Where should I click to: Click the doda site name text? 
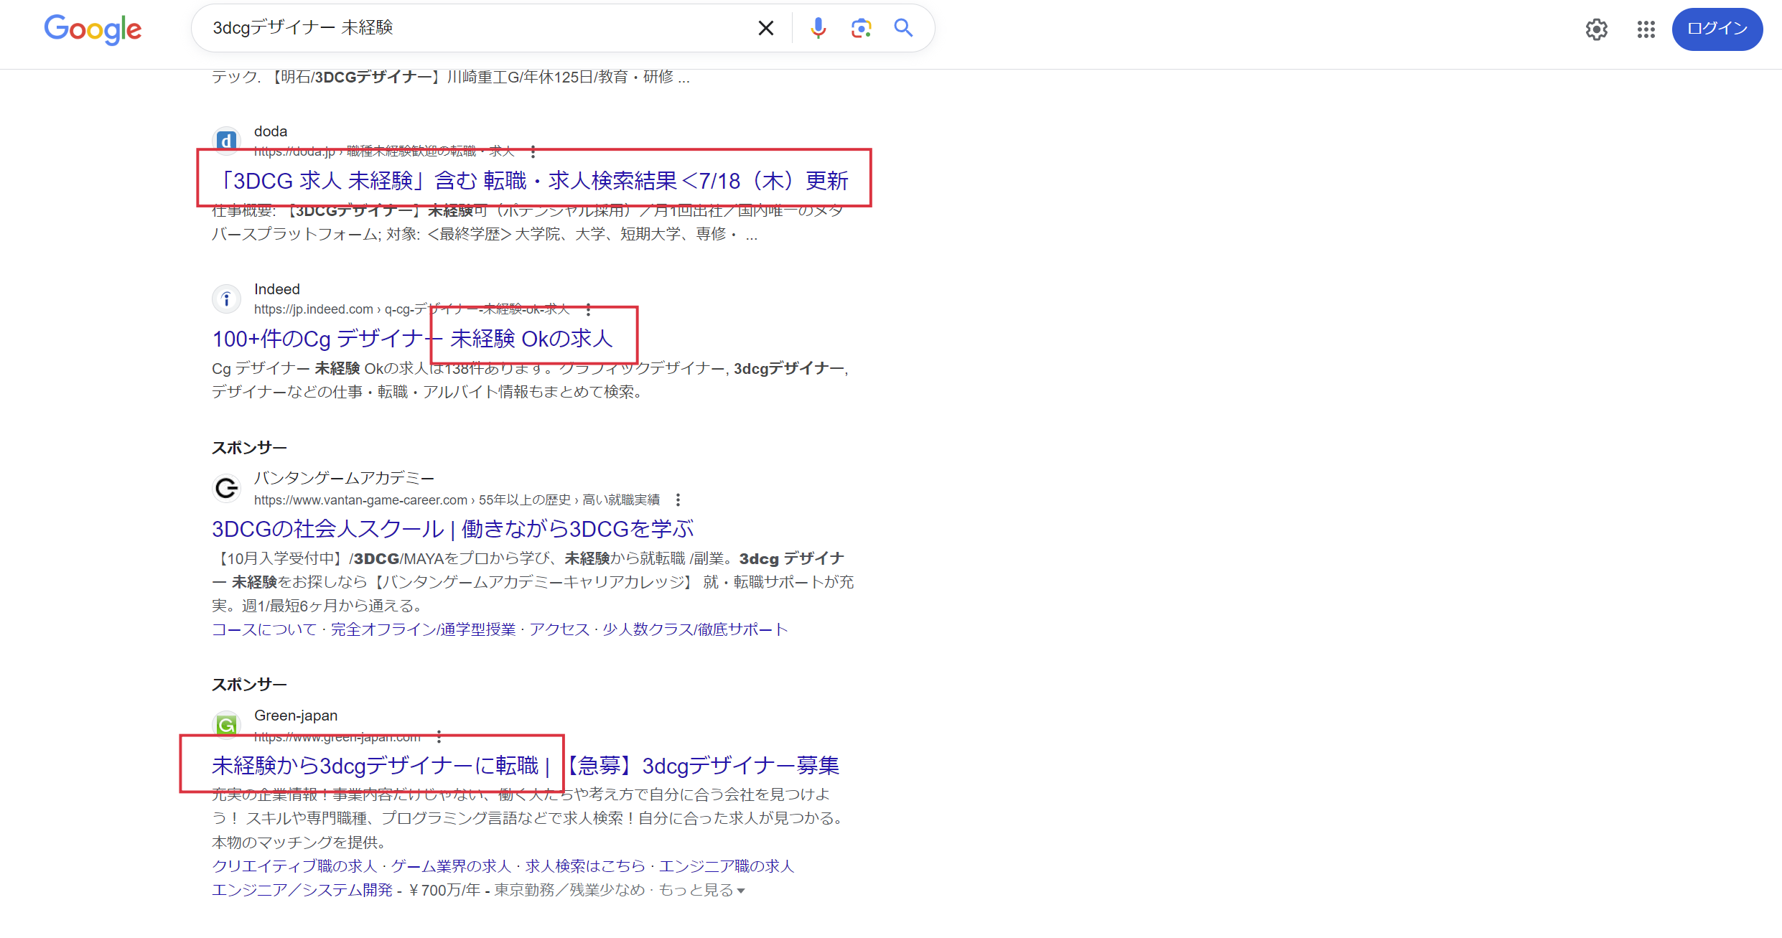[271, 131]
